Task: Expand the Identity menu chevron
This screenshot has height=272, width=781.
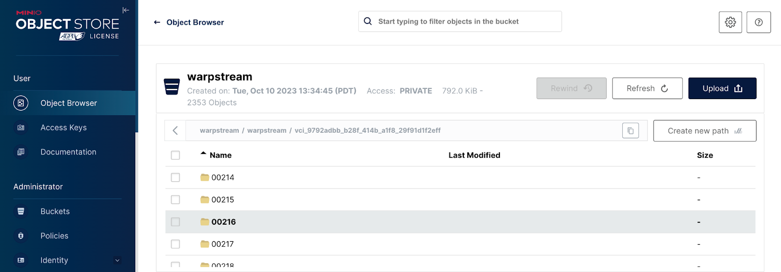Action: tap(117, 260)
